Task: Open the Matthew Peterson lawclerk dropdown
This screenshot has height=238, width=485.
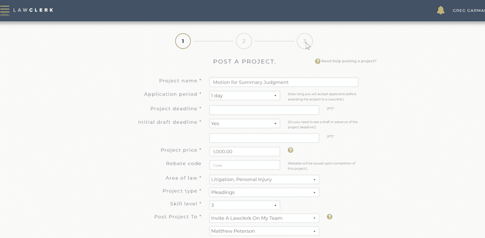Action: click(264, 231)
